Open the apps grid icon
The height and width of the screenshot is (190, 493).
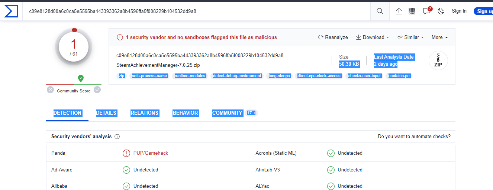coord(412,11)
